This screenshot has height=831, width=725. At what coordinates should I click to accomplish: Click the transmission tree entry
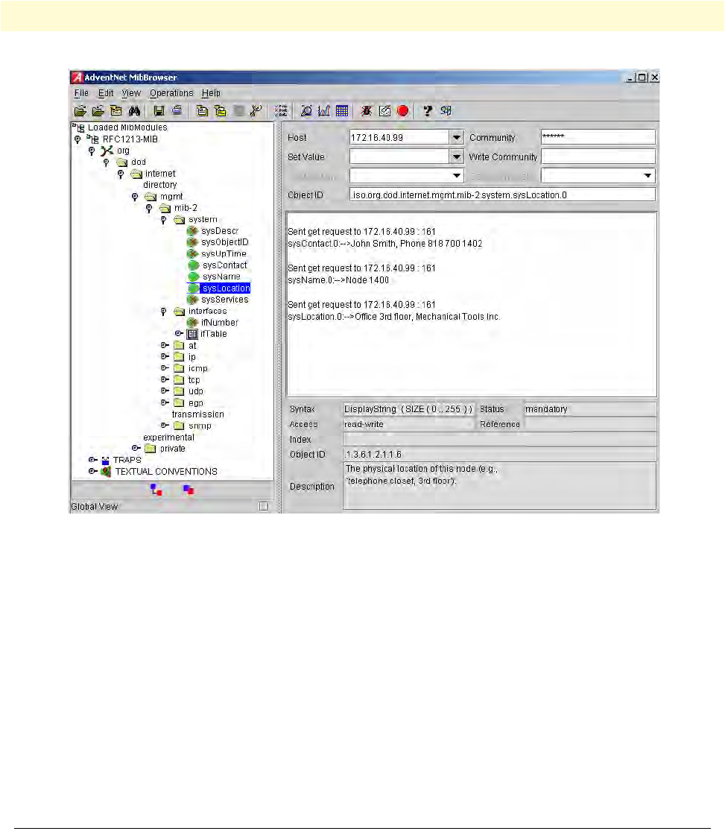coord(197,414)
